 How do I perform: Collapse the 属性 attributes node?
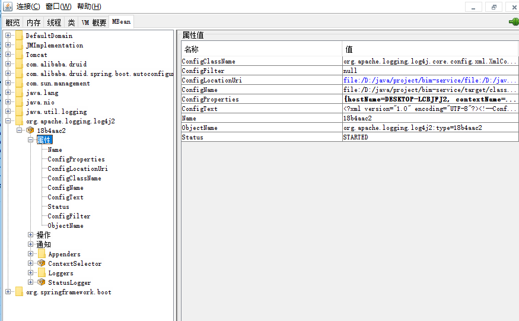[30, 140]
